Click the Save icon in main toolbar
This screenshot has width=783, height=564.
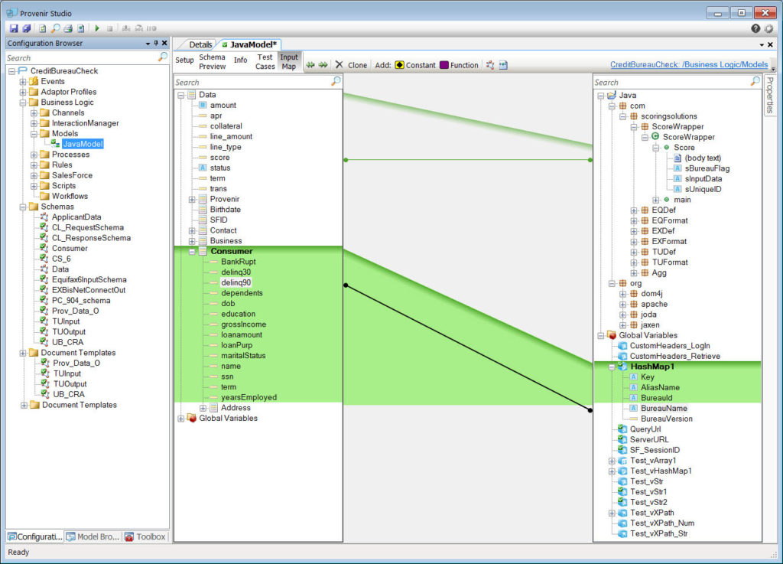[x=14, y=28]
